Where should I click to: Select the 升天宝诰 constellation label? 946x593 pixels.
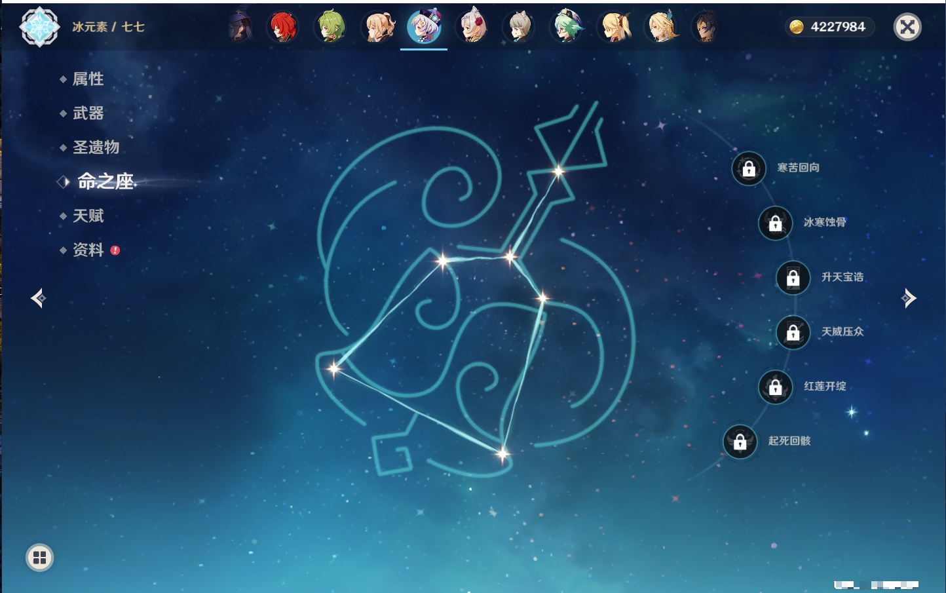pyautogui.click(x=842, y=277)
